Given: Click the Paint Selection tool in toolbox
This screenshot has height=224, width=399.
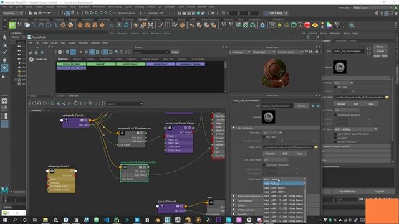Looking at the screenshot, I should 4,52.
